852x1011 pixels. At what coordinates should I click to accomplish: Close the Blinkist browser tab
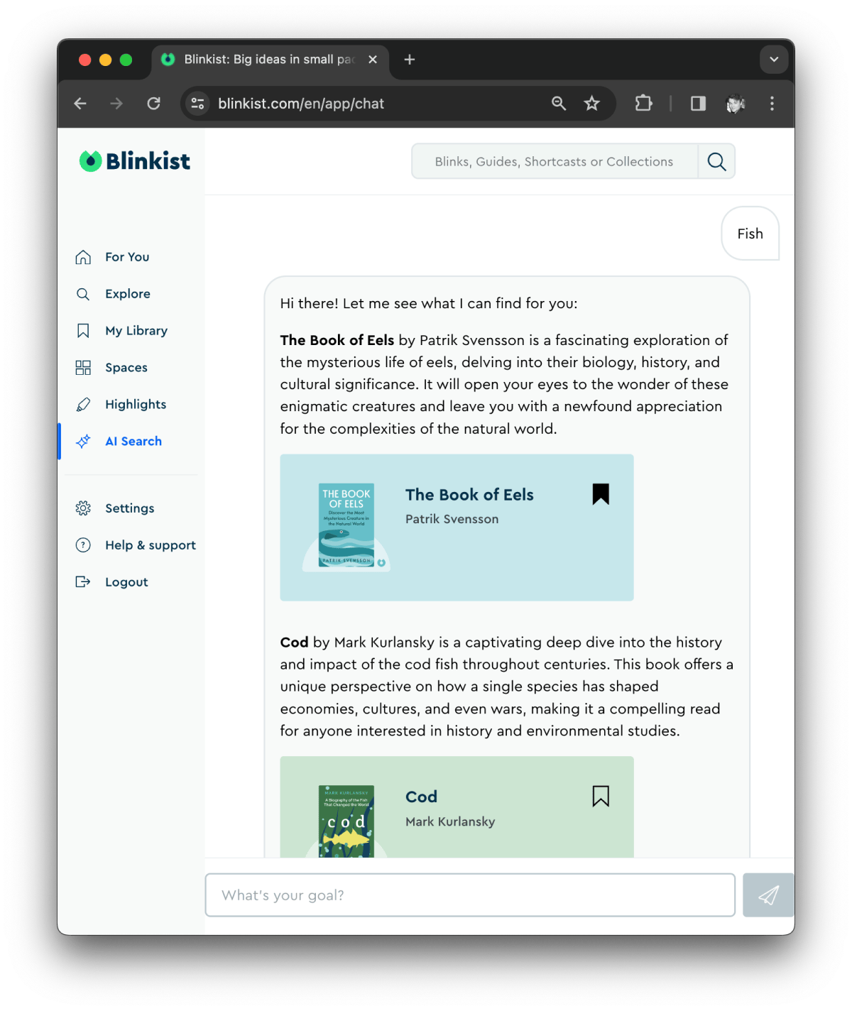click(x=373, y=60)
